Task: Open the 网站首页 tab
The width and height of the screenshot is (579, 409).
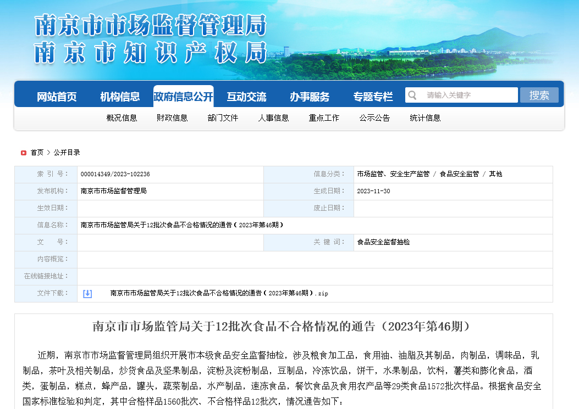Action: [57, 97]
